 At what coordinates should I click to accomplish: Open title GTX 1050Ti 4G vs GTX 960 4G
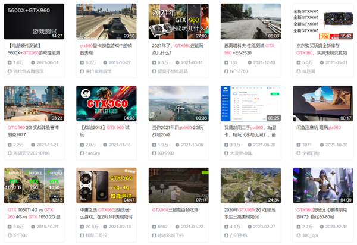click(34, 213)
